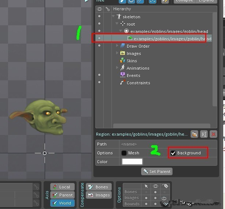This screenshot has height=209, width=225.
Task: Click the Region title text in properties
Action: point(141,134)
